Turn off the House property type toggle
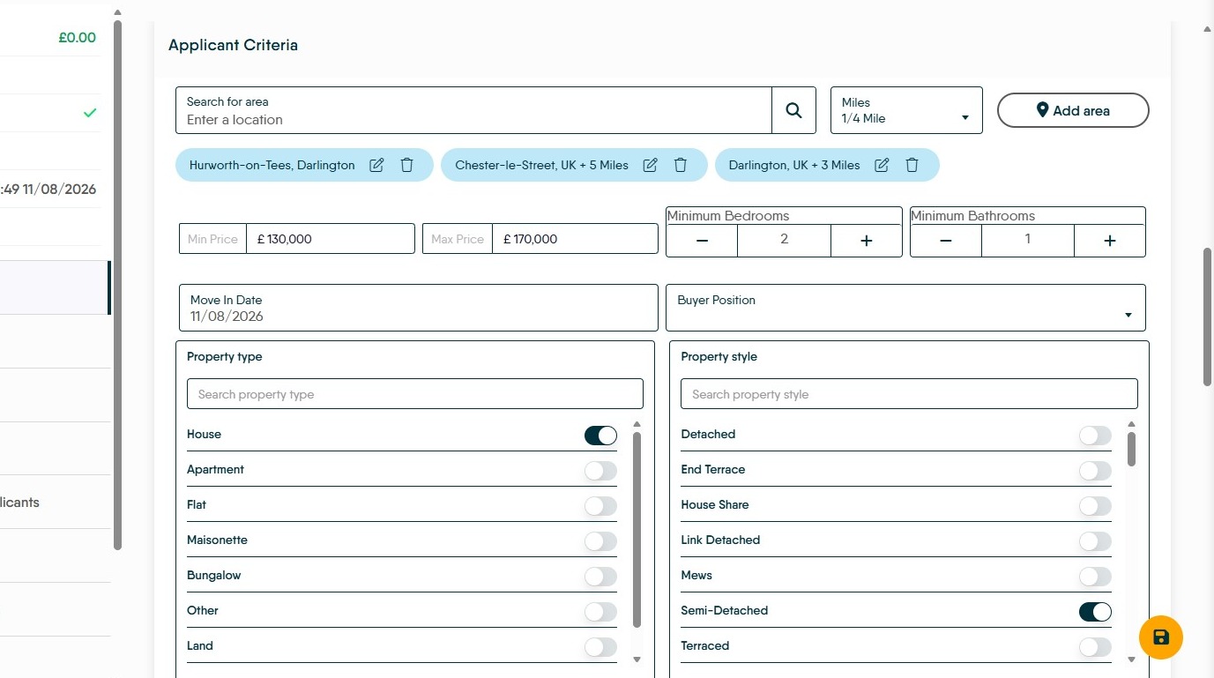The height and width of the screenshot is (678, 1214). [600, 436]
